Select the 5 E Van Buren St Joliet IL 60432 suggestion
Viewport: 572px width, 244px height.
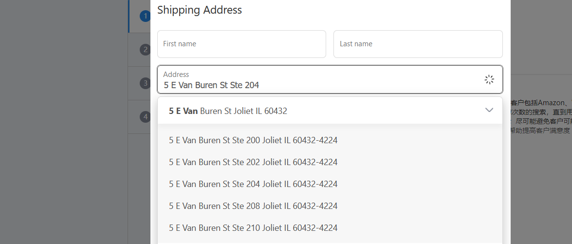click(228, 111)
